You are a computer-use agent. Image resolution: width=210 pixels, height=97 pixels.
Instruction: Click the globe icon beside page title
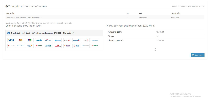pyautogui.click(x=6, y=6)
